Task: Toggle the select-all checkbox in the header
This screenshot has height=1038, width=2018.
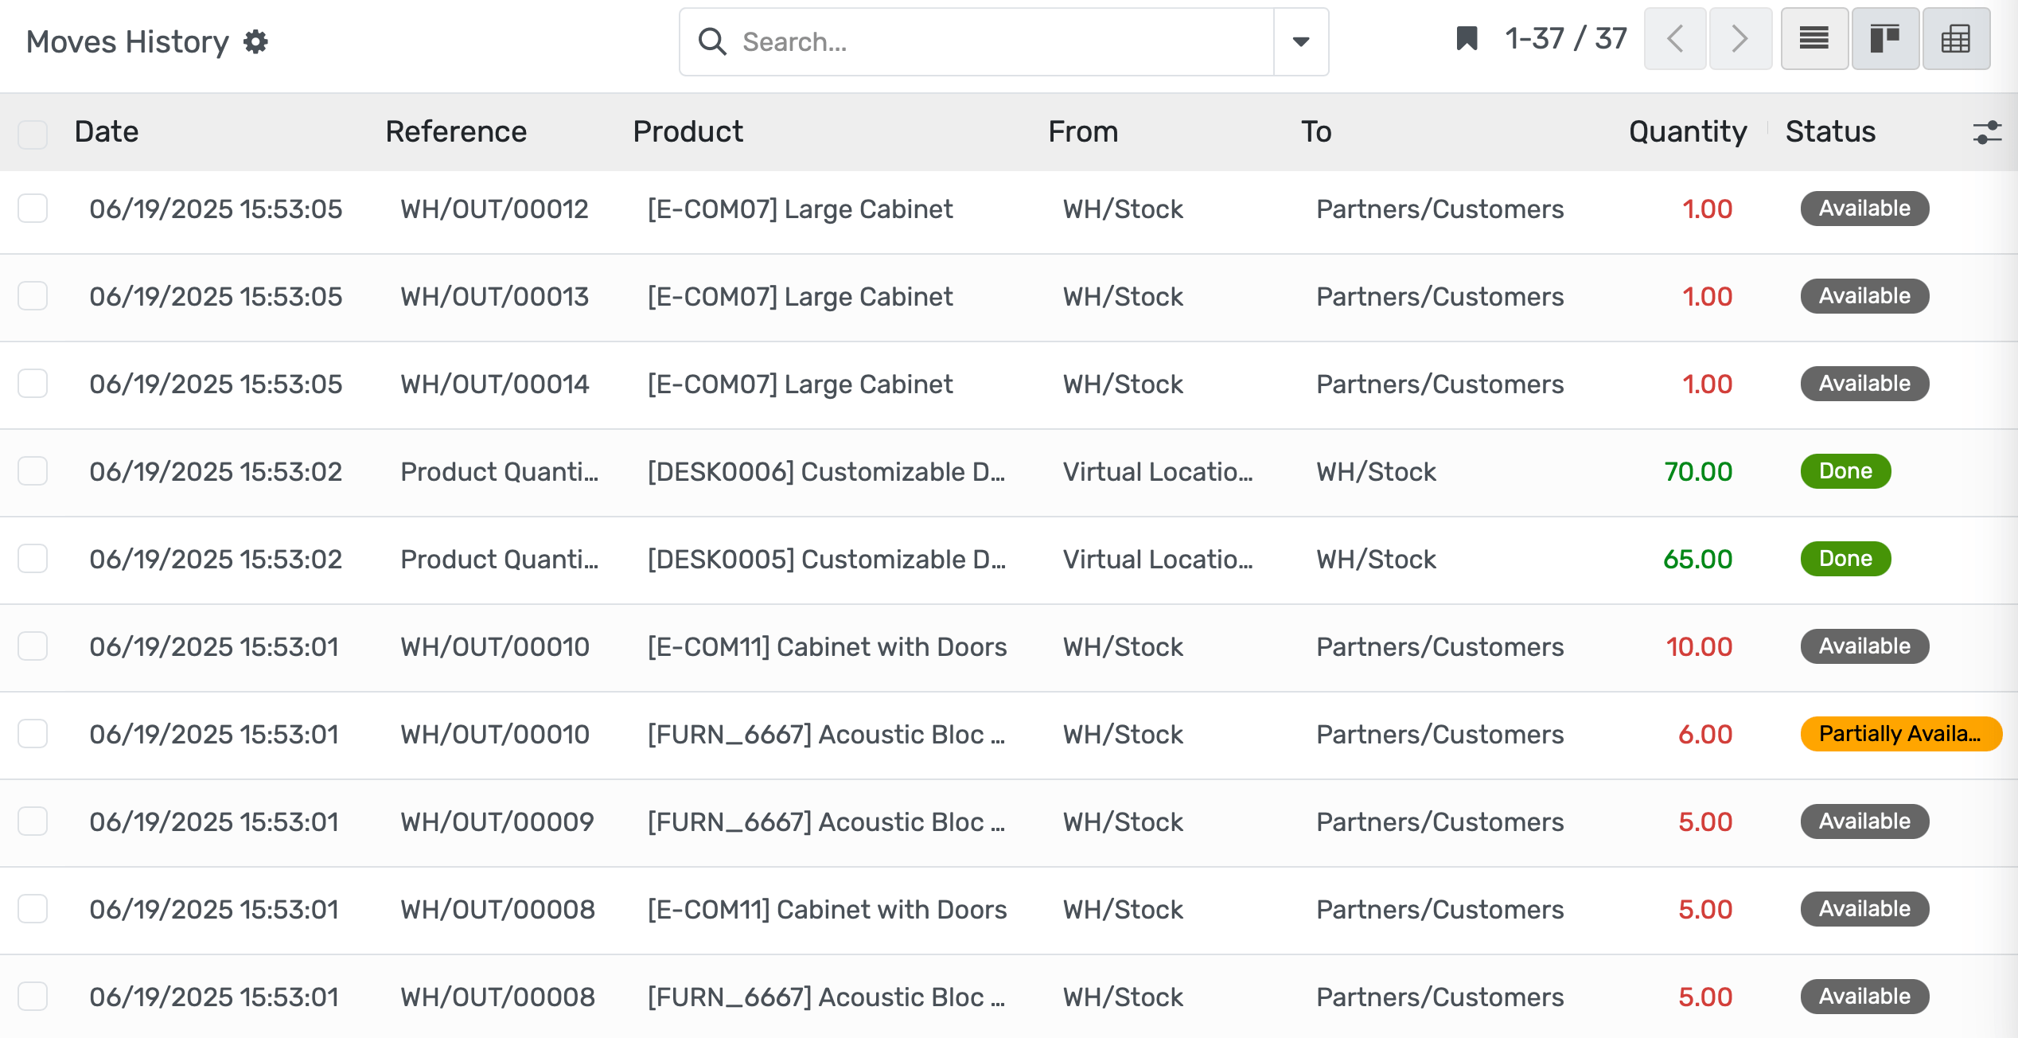Action: [33, 134]
